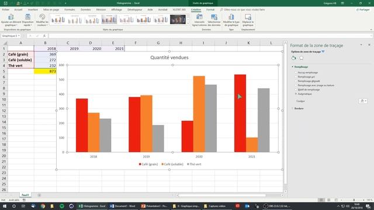Image resolution: width=374 pixels, height=210 pixels.
Task: Click the Café (grain) legend entry
Action: pyautogui.click(x=148, y=164)
